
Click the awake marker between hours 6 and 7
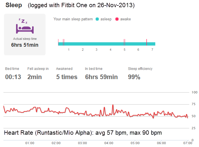147,42
